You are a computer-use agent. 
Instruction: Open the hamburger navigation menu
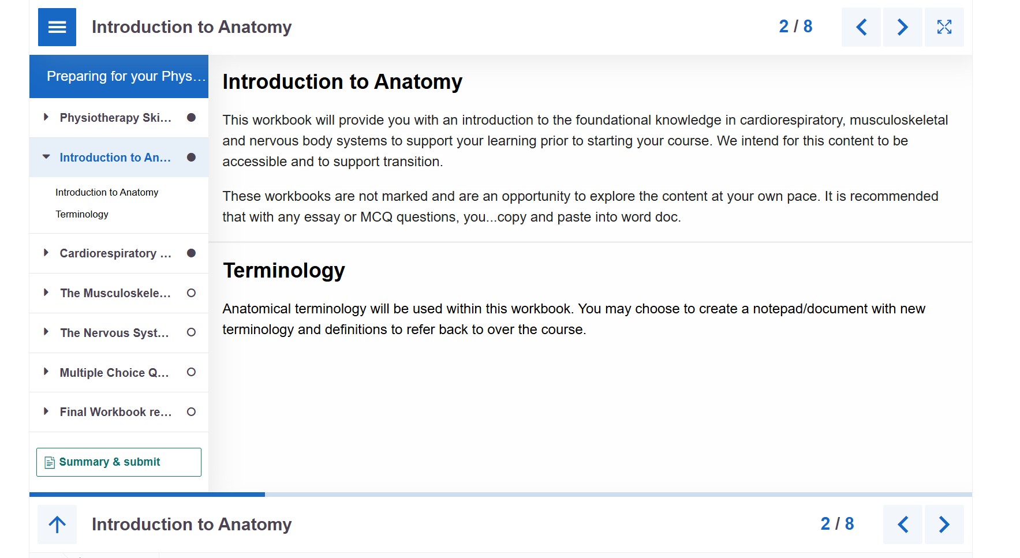click(56, 27)
